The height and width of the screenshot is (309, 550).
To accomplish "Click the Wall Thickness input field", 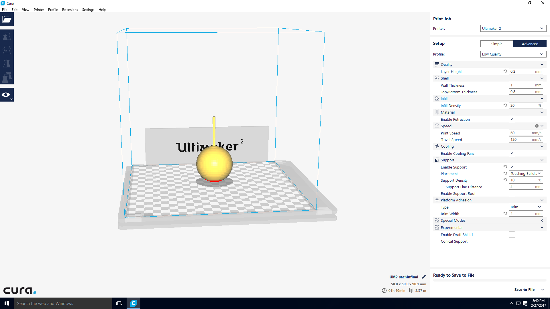I will (526, 85).
